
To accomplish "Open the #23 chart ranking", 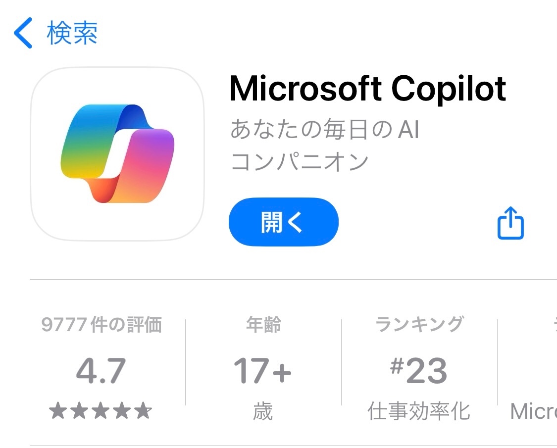I will click(x=419, y=371).
